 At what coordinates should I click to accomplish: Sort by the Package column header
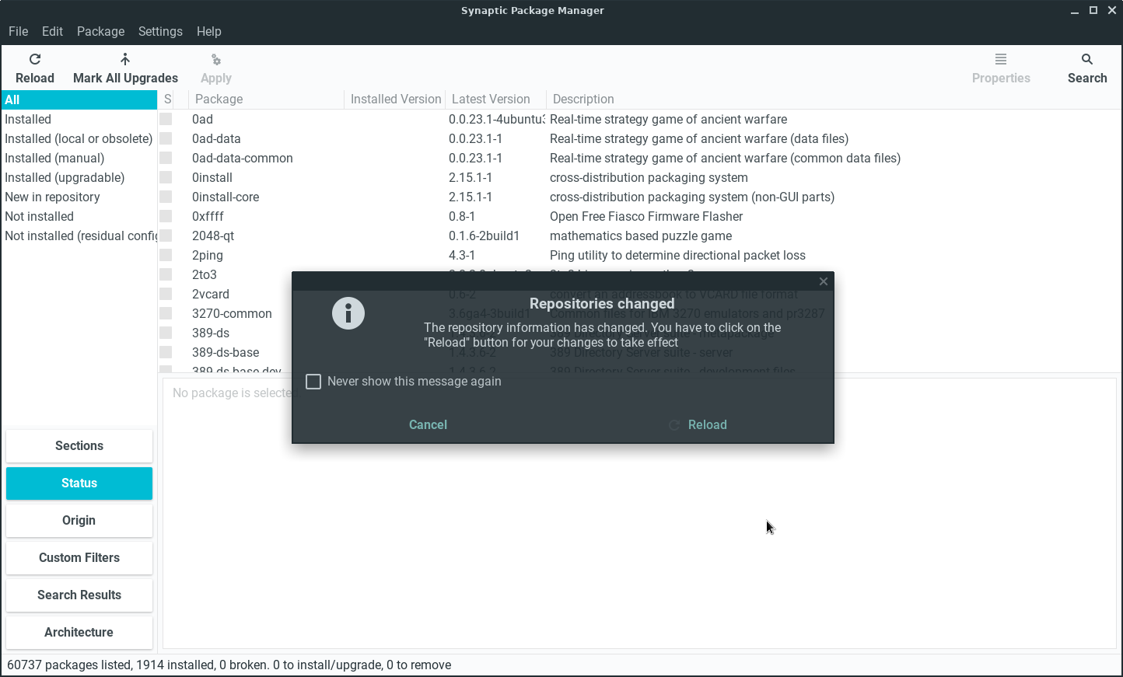point(266,99)
